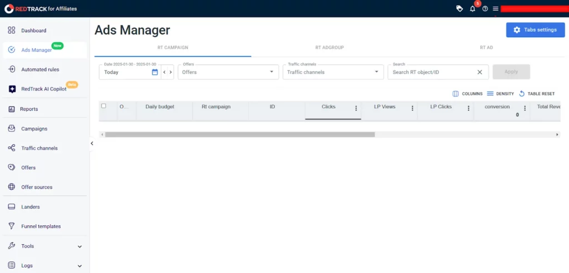Switch to the RT ADGROUP tab

point(330,48)
